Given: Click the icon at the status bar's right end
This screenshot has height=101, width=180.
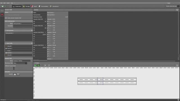Looking at the screenshot, I should point(178,100).
